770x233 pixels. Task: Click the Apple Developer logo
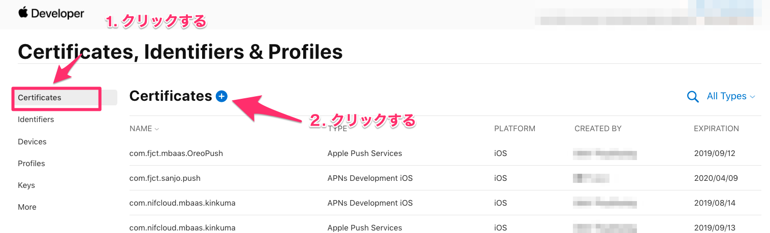(x=51, y=14)
